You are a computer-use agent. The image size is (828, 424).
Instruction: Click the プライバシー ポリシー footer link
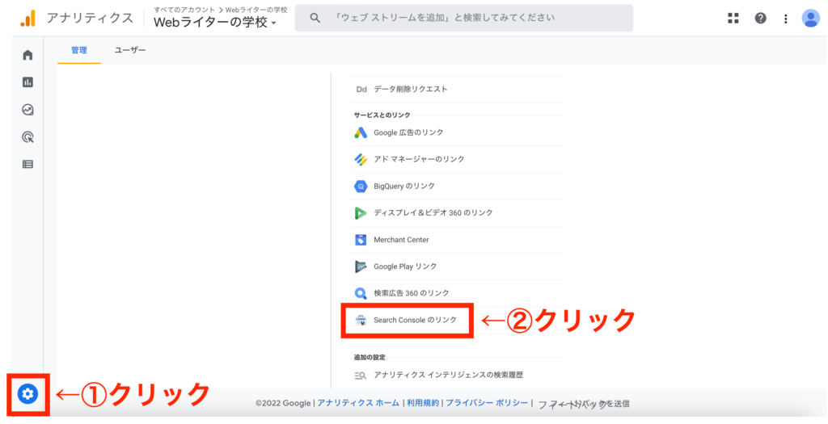486,403
